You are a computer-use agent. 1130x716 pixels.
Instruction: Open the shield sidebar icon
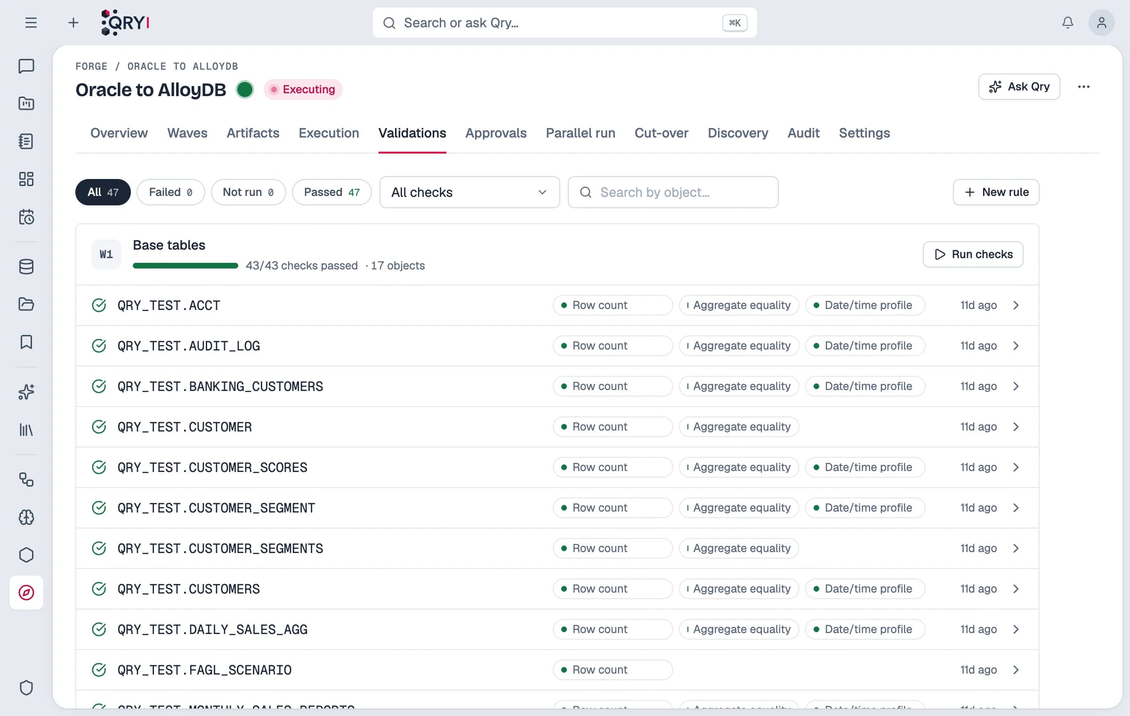coord(26,688)
